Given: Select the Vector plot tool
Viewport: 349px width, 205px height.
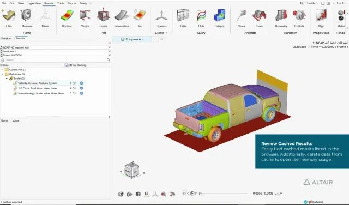Looking at the screenshot, I should tap(85, 15).
